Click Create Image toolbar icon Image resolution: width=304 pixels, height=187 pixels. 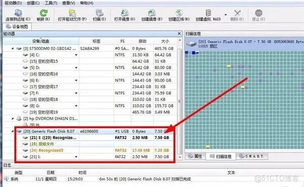[151, 13]
